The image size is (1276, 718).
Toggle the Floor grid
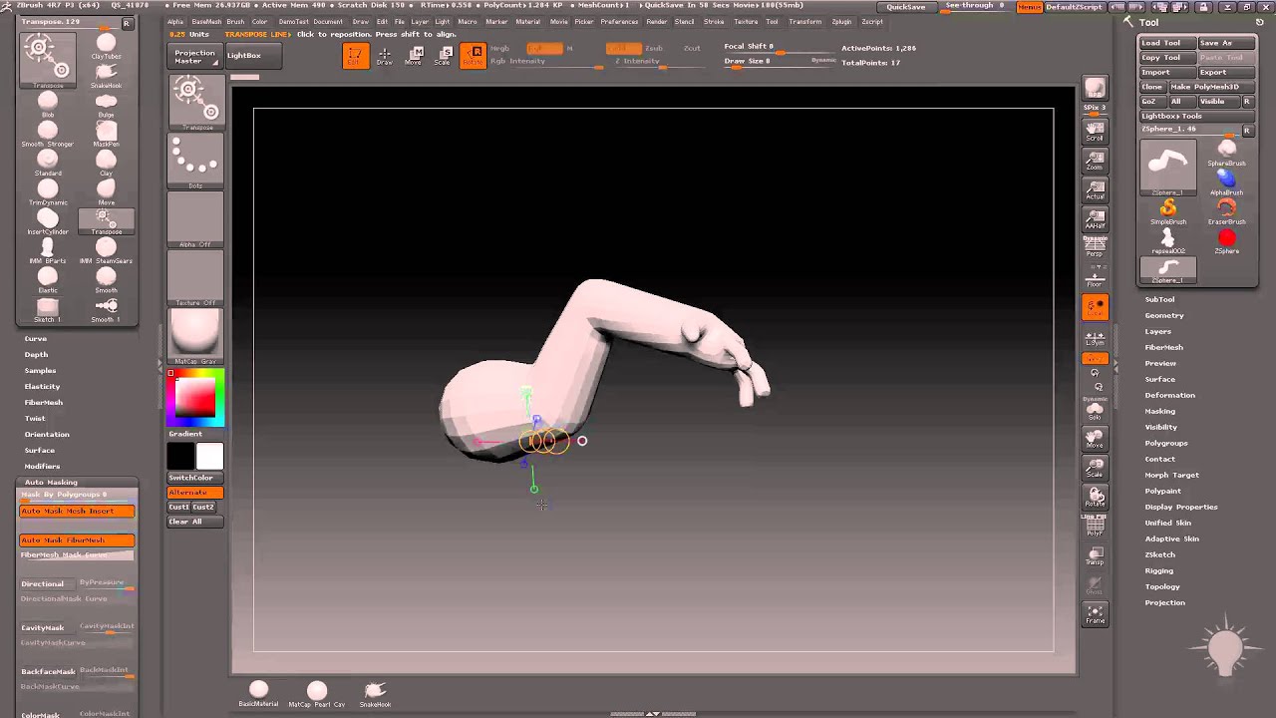[x=1095, y=276]
